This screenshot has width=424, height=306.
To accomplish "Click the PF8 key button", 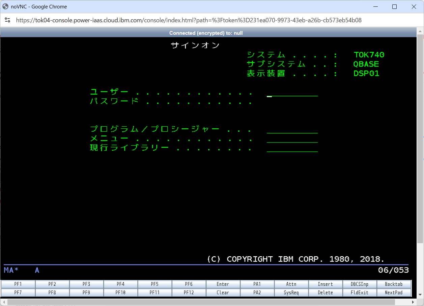I will click(52, 292).
